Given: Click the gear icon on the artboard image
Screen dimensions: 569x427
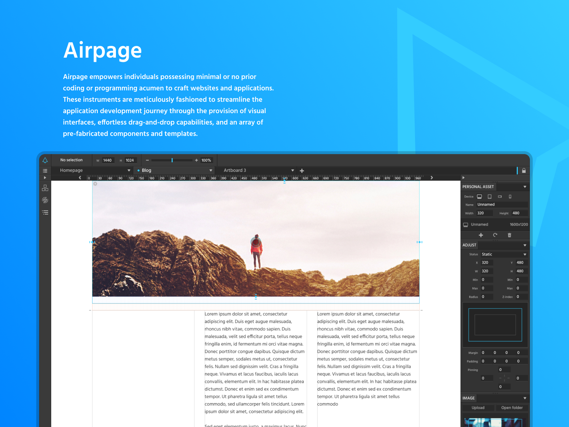Looking at the screenshot, I should (95, 184).
